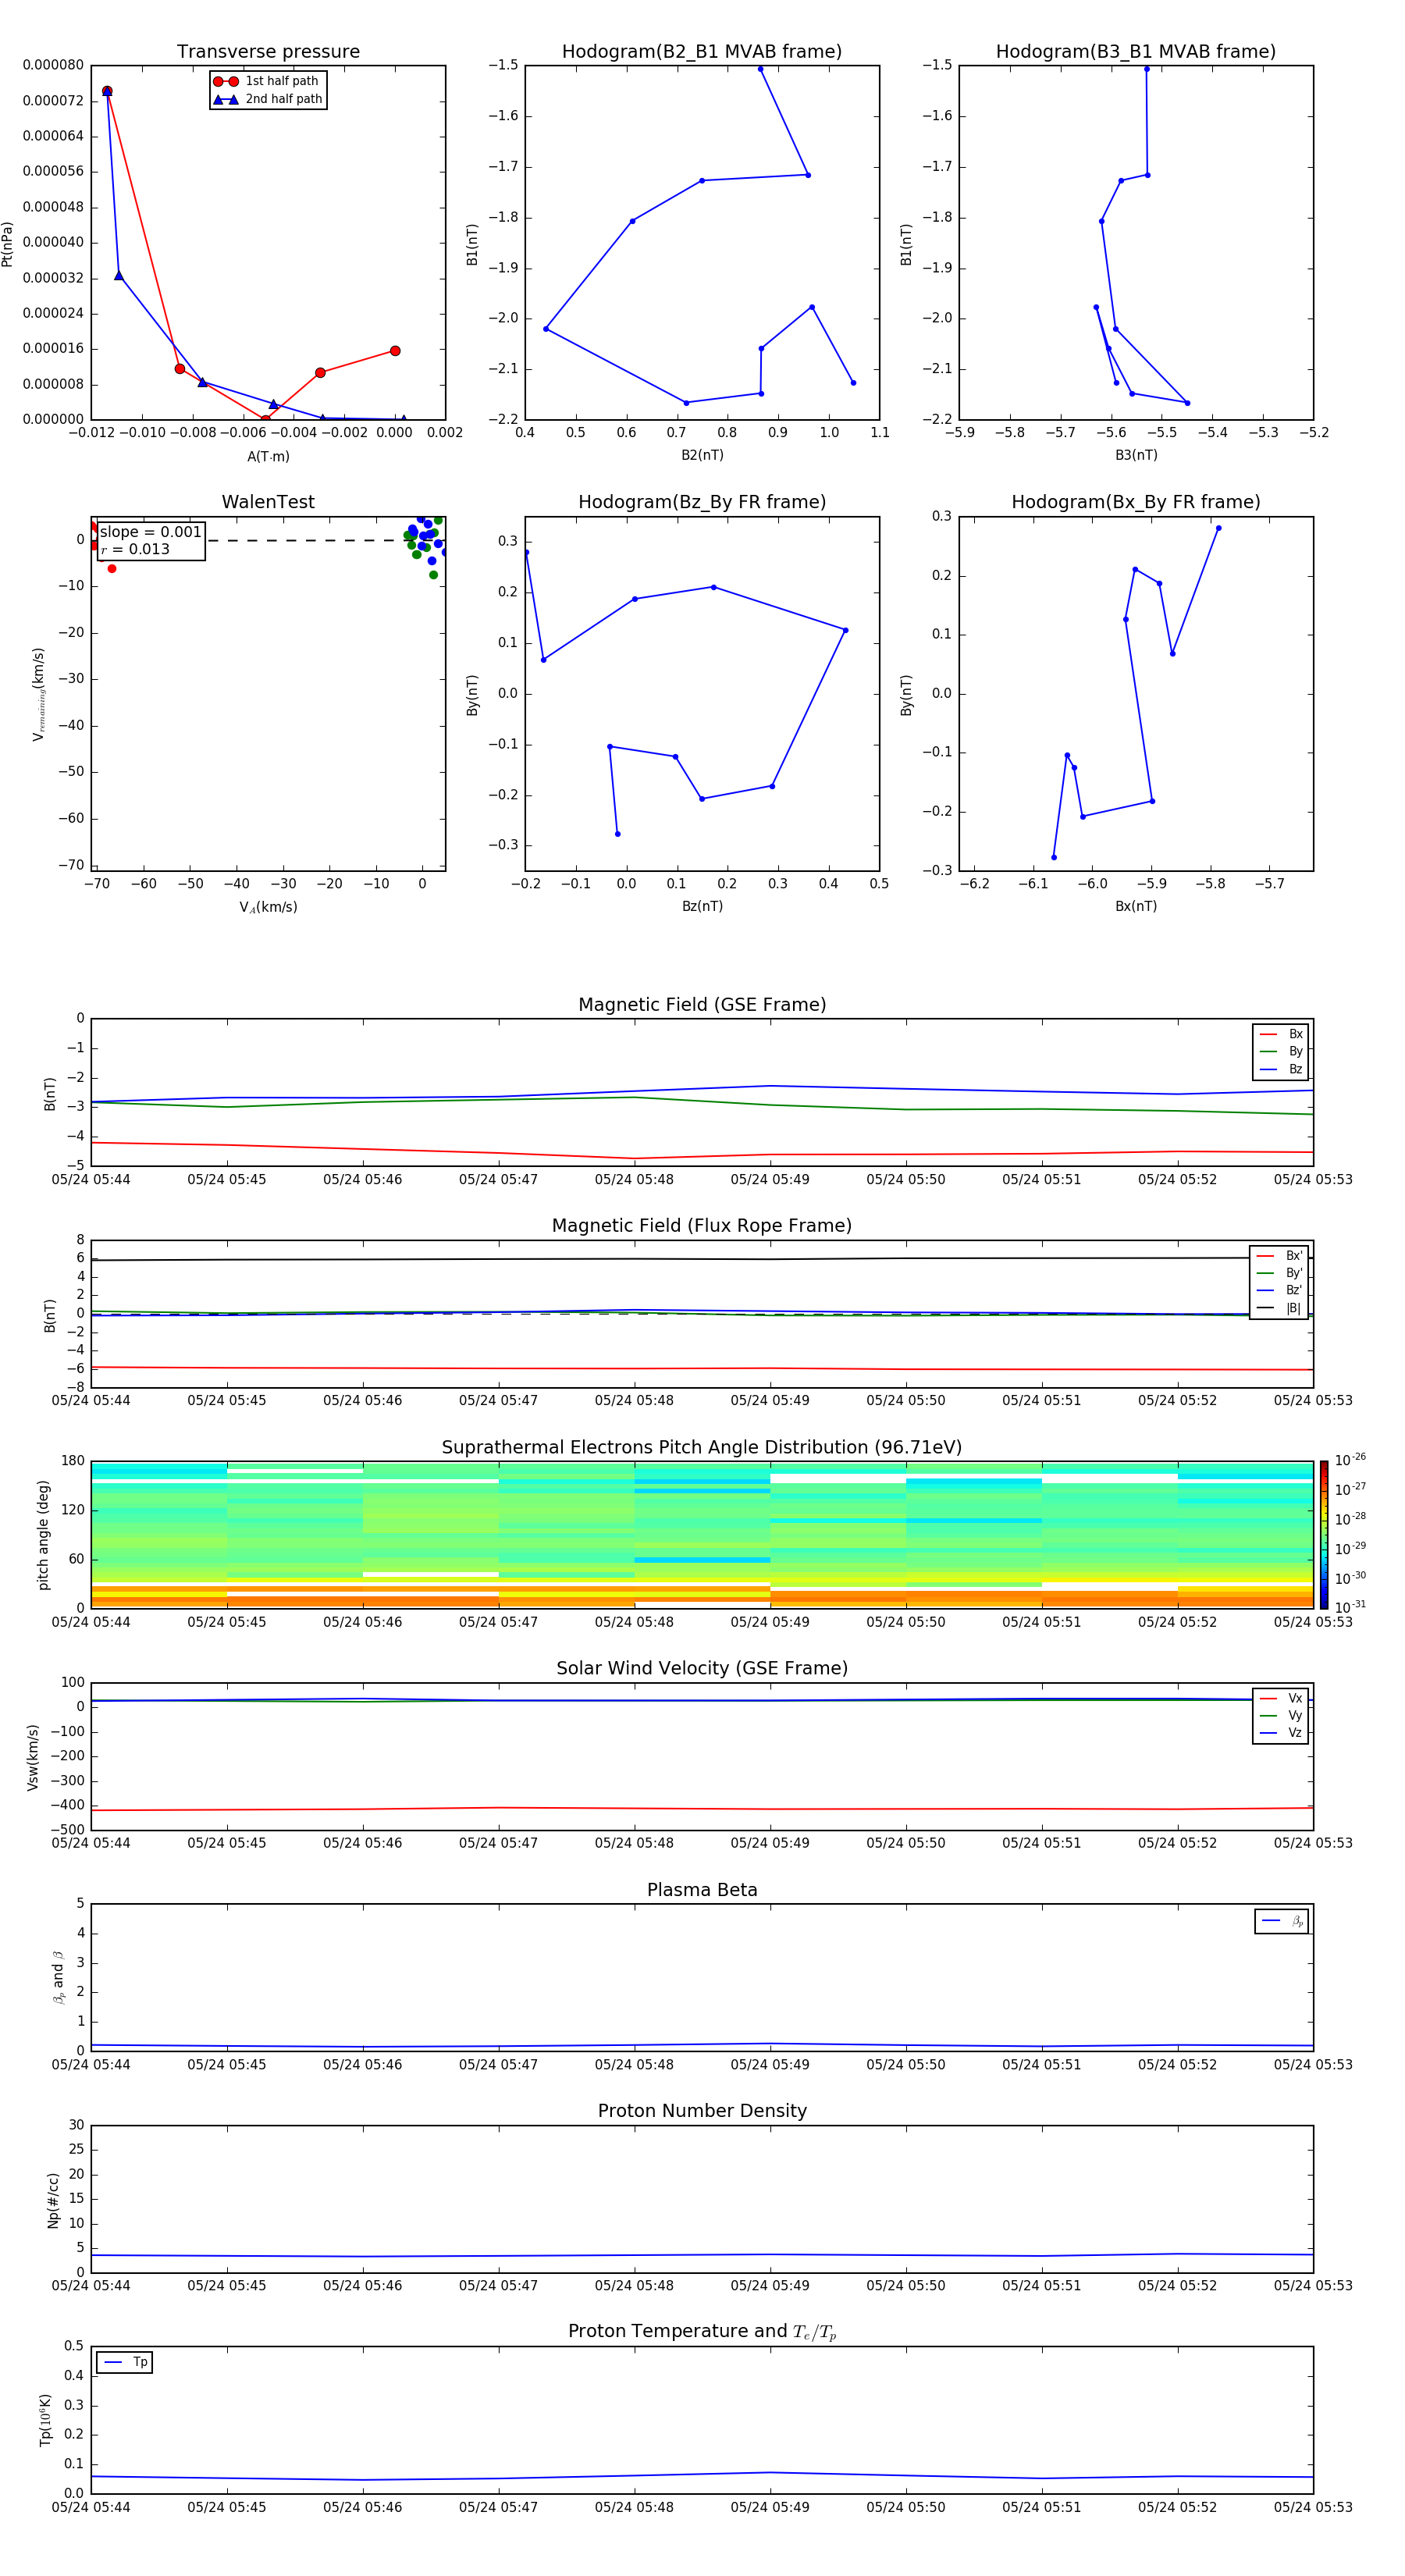Click the '1st half path' legend entry
Screen dimensions: 1405x2576
pos(266,81)
